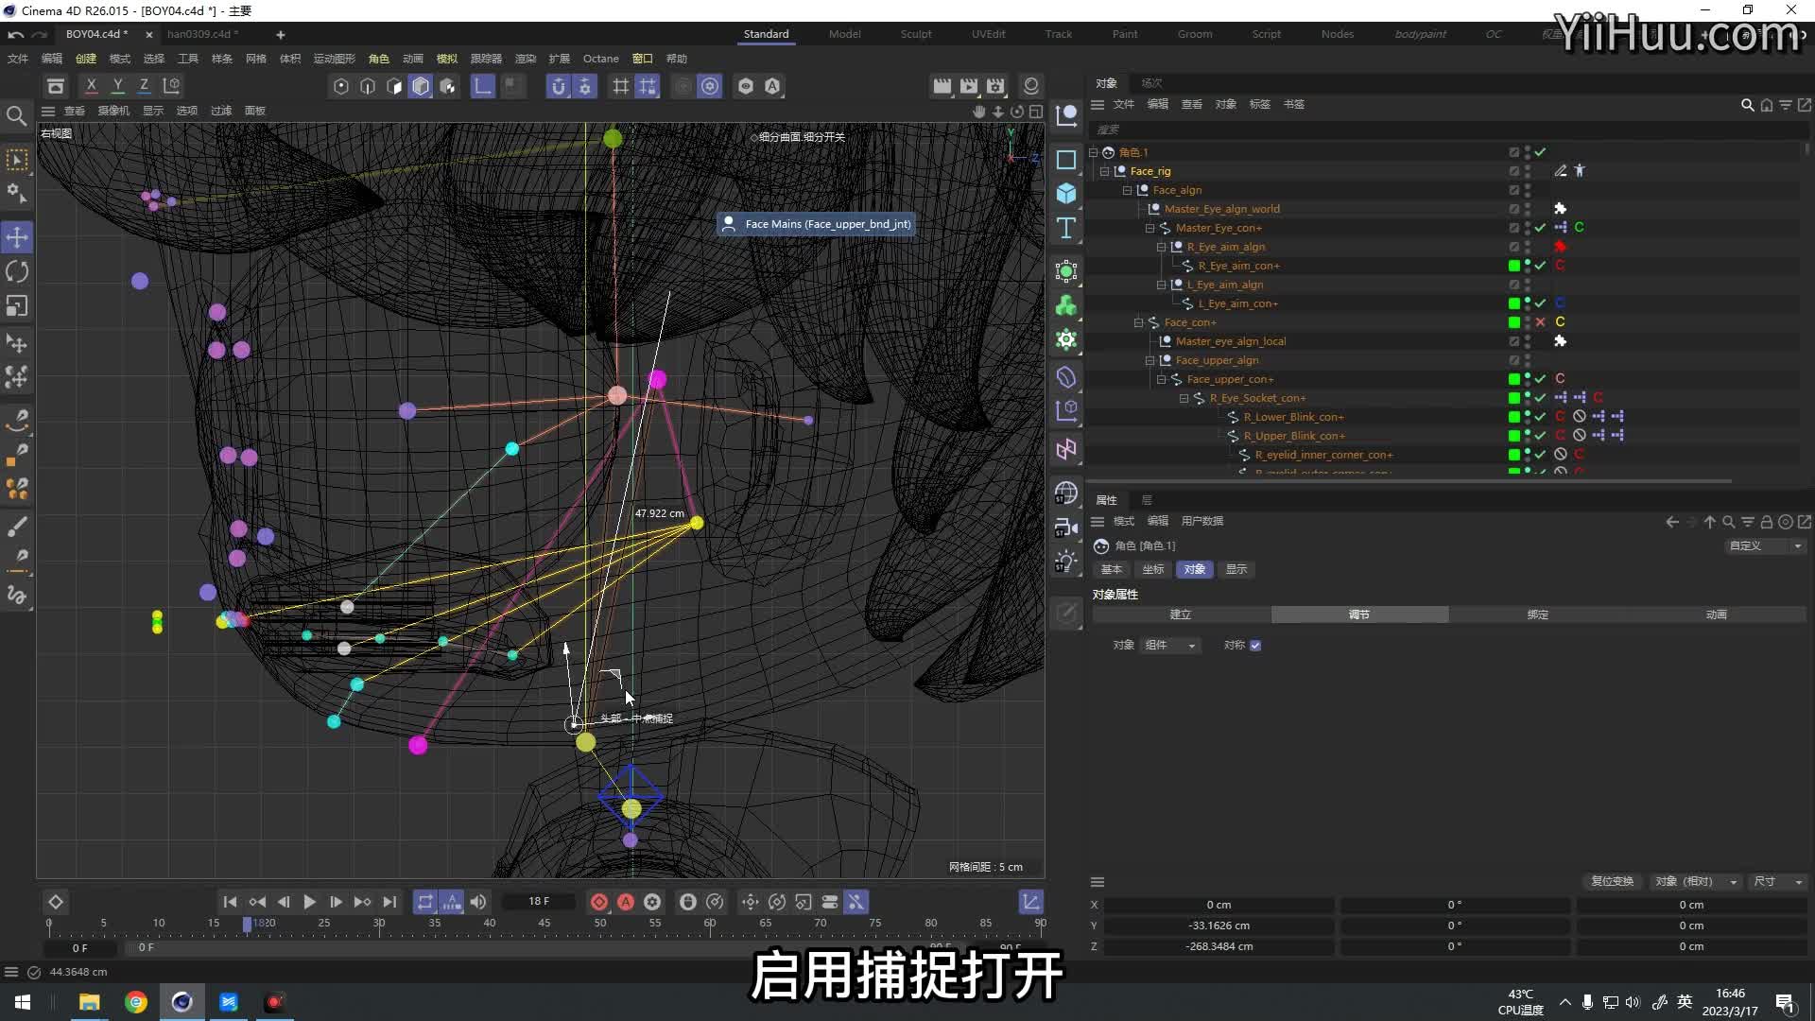Open the 对象 组件 dropdown

(x=1170, y=646)
